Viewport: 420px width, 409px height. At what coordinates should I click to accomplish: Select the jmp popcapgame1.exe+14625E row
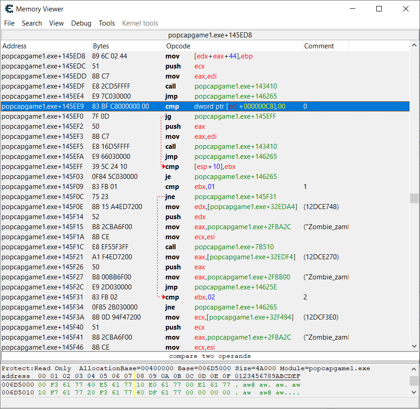click(205, 287)
